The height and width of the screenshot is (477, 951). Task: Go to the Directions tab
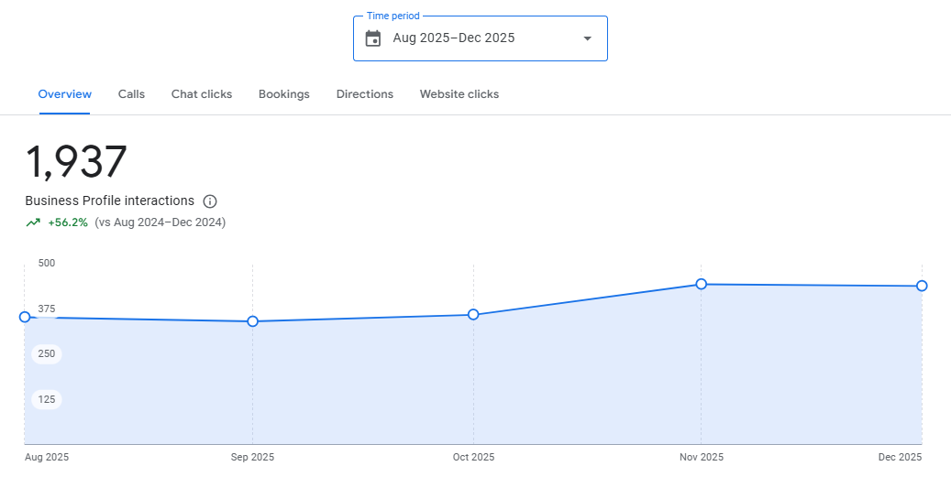coord(365,94)
